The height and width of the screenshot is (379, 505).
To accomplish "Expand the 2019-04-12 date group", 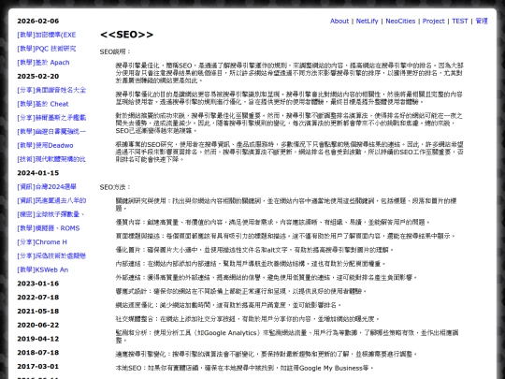I will [x=38, y=339].
